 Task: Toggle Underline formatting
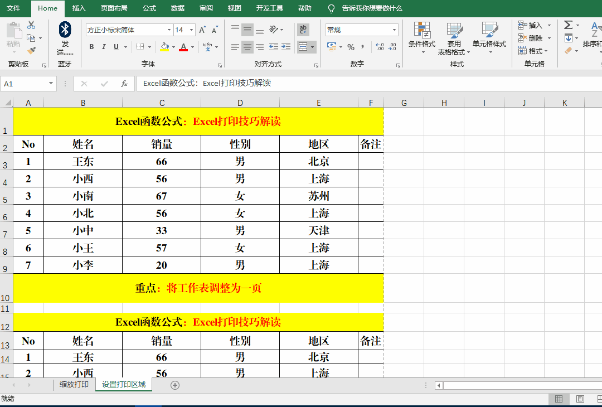116,47
